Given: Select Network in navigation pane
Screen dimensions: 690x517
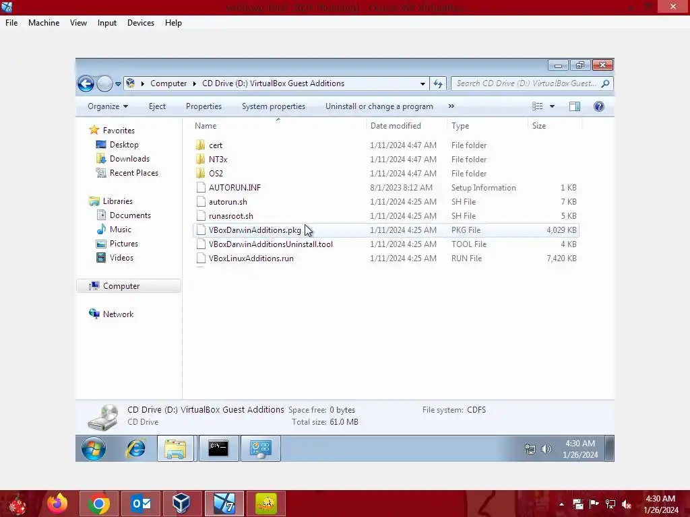Looking at the screenshot, I should click(118, 314).
